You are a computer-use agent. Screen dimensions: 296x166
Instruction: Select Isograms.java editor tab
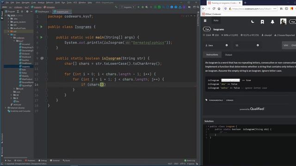click(x=62, y=12)
